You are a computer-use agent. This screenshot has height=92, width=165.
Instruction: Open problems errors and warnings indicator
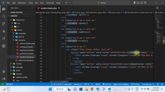coord(10,84)
